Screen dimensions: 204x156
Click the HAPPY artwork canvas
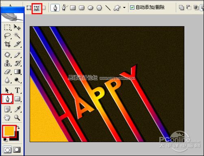pos(107,84)
